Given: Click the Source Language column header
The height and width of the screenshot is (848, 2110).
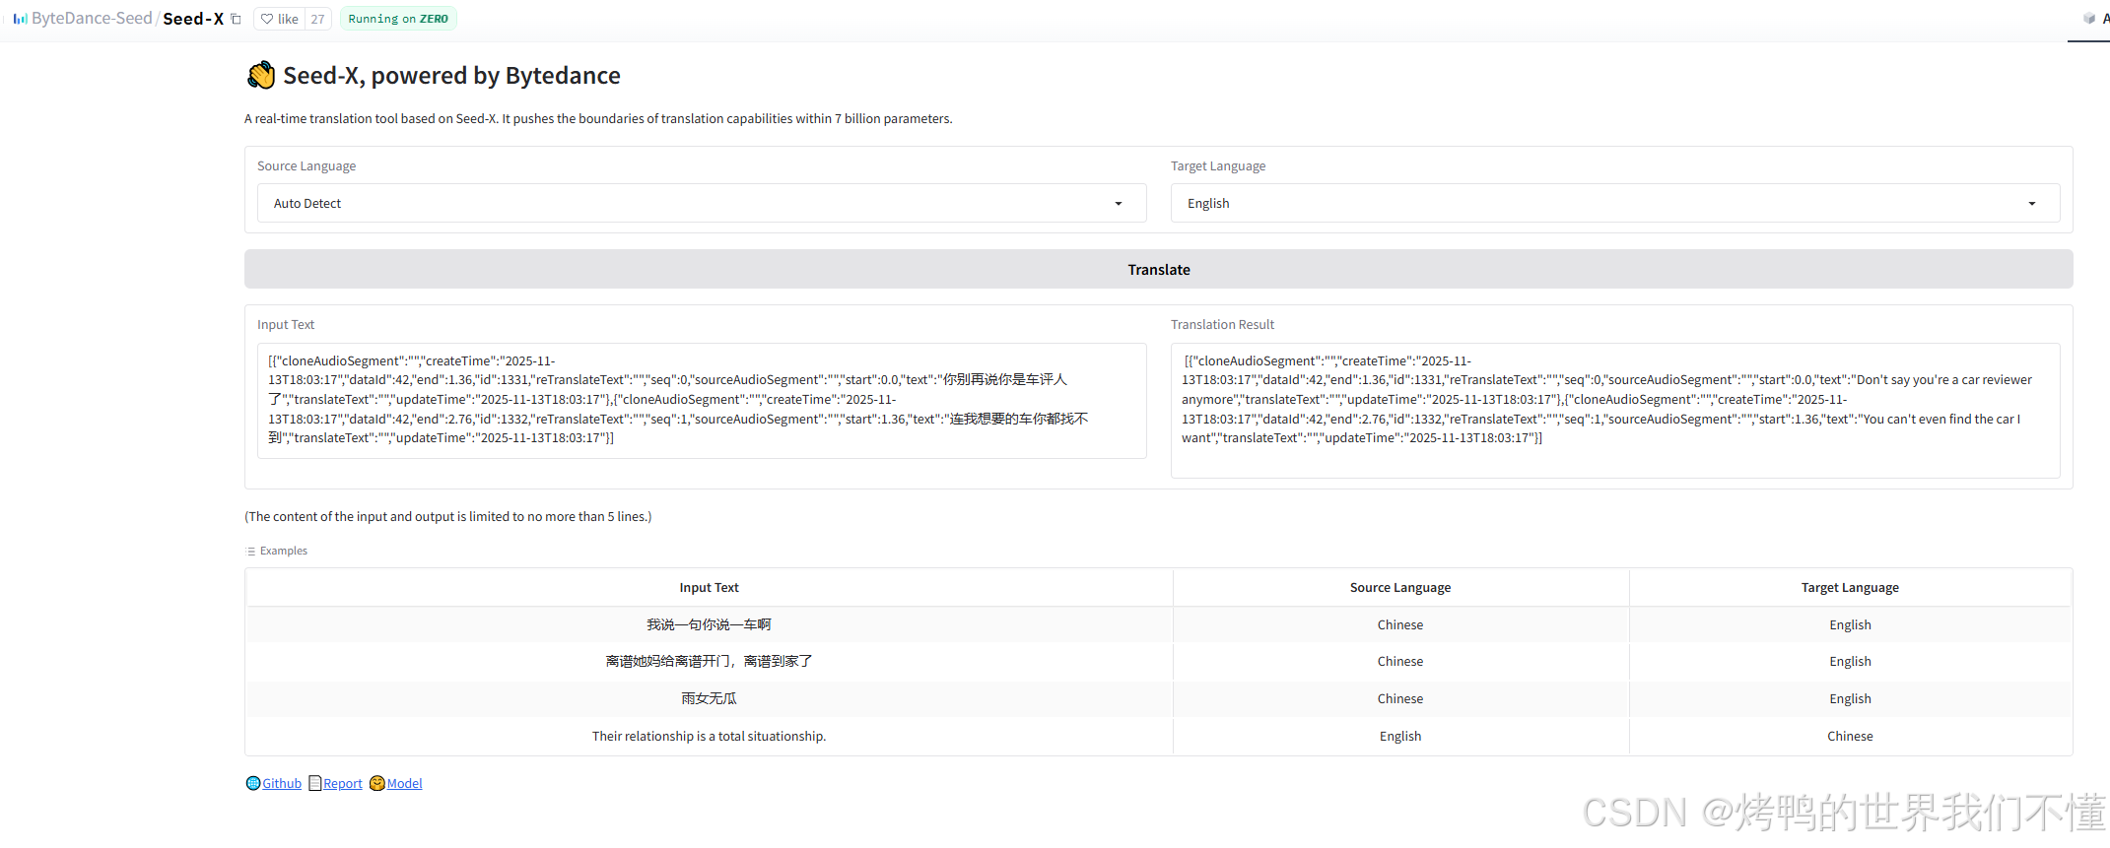Looking at the screenshot, I should point(1400,587).
